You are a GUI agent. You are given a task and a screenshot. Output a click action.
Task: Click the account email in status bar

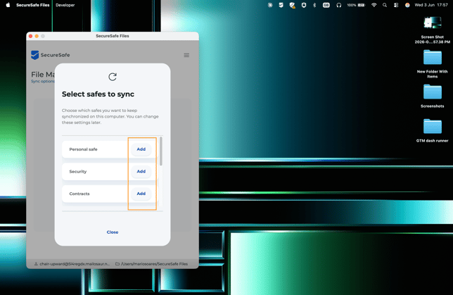coord(75,264)
